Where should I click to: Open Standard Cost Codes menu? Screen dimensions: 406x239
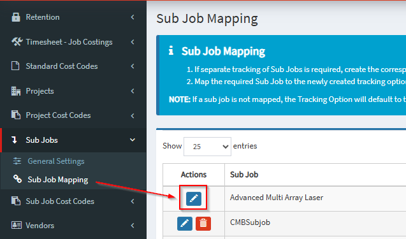point(73,66)
